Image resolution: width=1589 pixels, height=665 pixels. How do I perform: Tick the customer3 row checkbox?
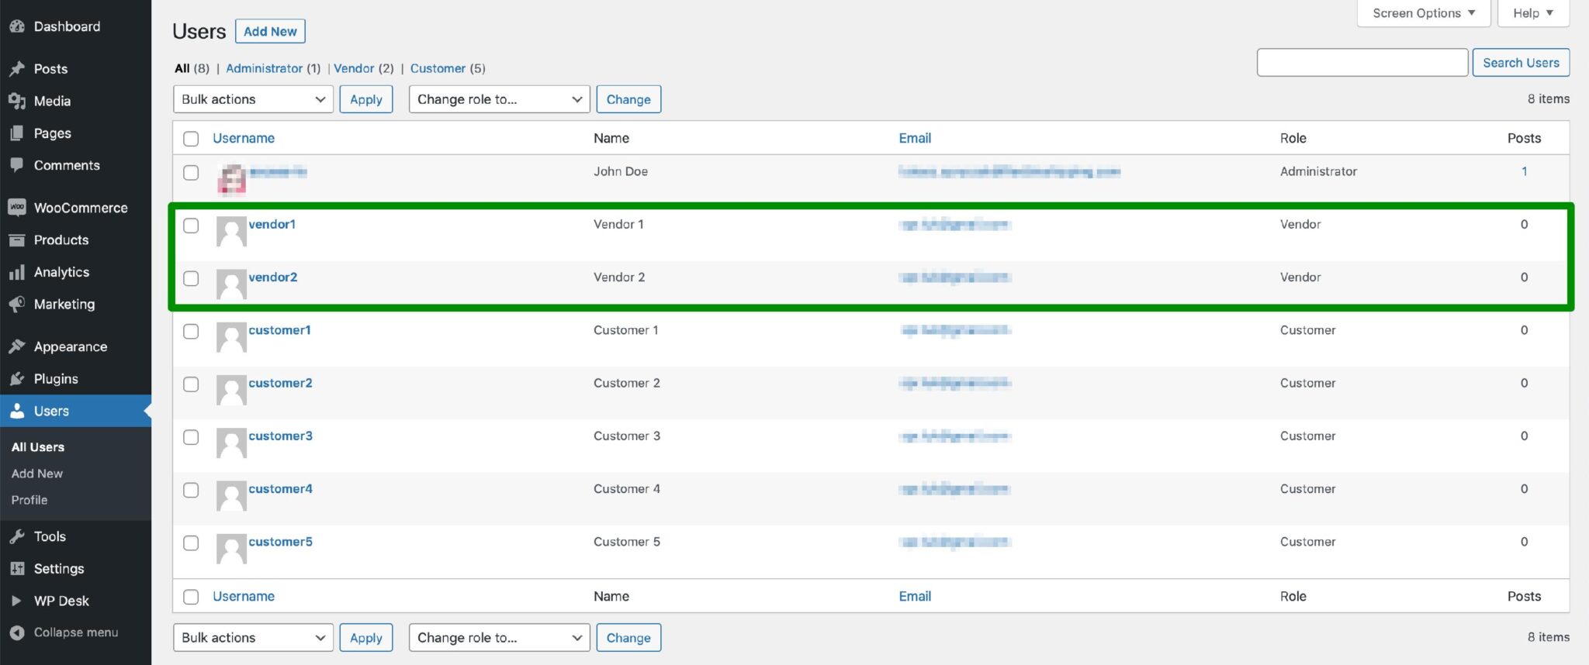(191, 437)
